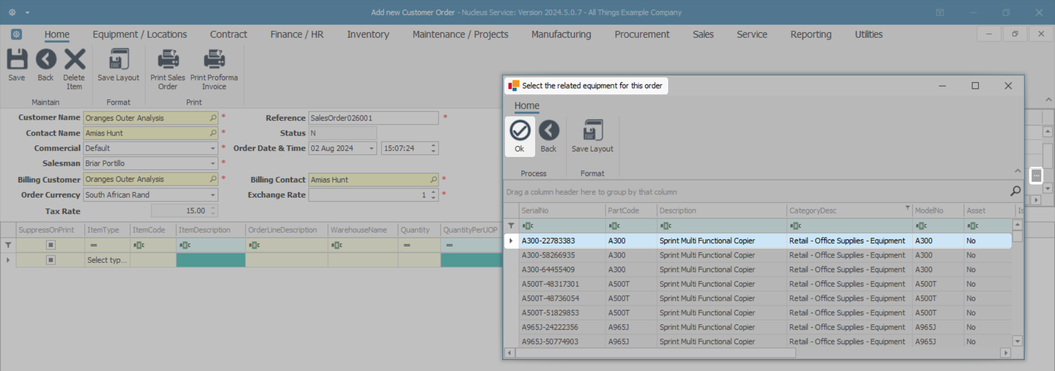The image size is (1055, 371).
Task: Open the Finance / HR tab
Action: 297,34
